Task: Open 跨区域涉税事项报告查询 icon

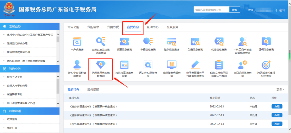Action: pos(266,65)
